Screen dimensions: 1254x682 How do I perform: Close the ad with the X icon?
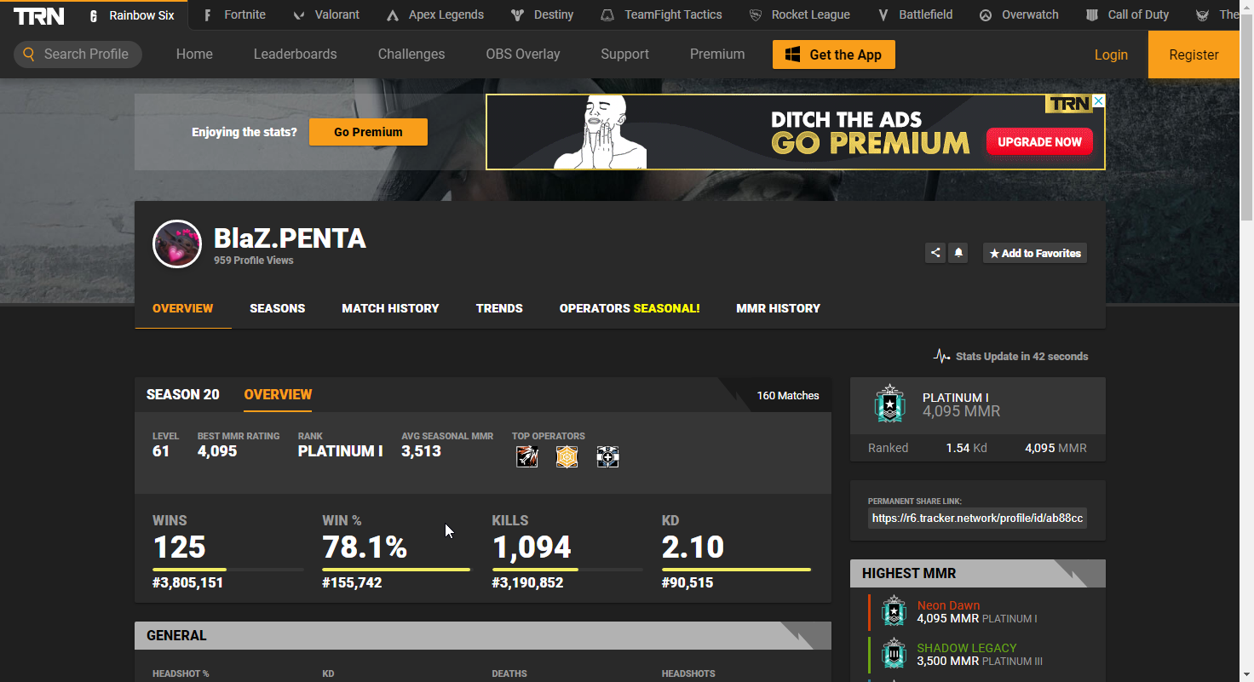(1098, 102)
